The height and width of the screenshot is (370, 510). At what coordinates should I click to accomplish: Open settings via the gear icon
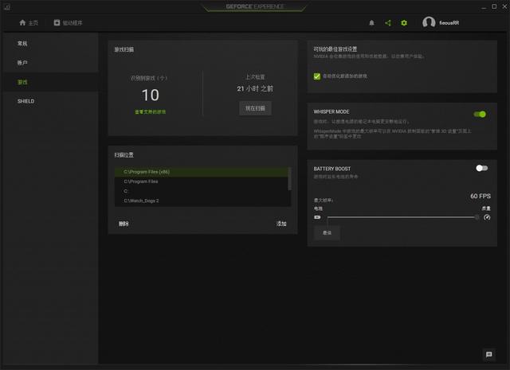[x=404, y=23]
